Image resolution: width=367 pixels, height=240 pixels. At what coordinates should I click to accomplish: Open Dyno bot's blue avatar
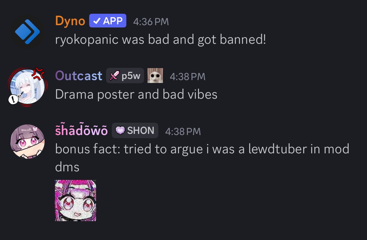click(27, 32)
